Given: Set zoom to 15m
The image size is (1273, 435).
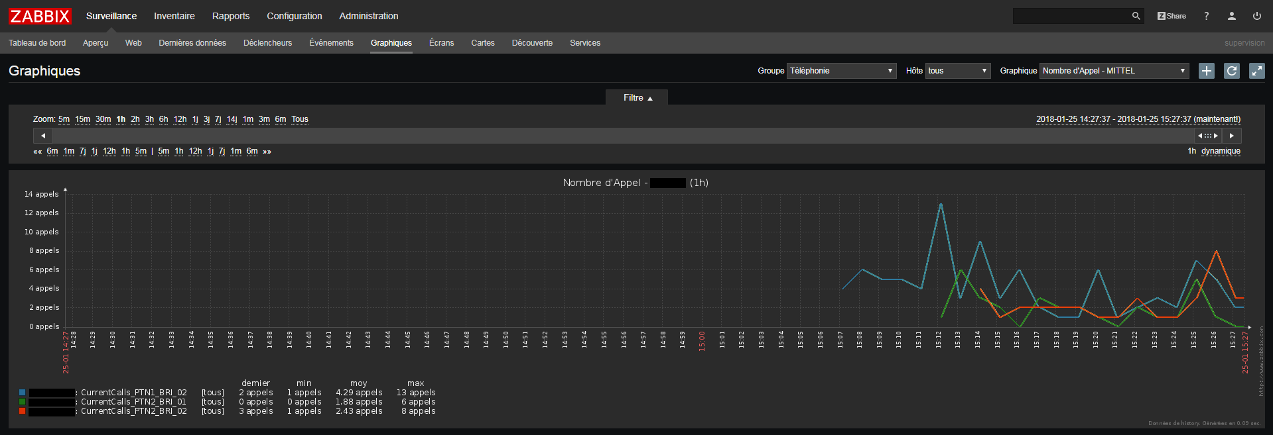Looking at the screenshot, I should pos(82,119).
